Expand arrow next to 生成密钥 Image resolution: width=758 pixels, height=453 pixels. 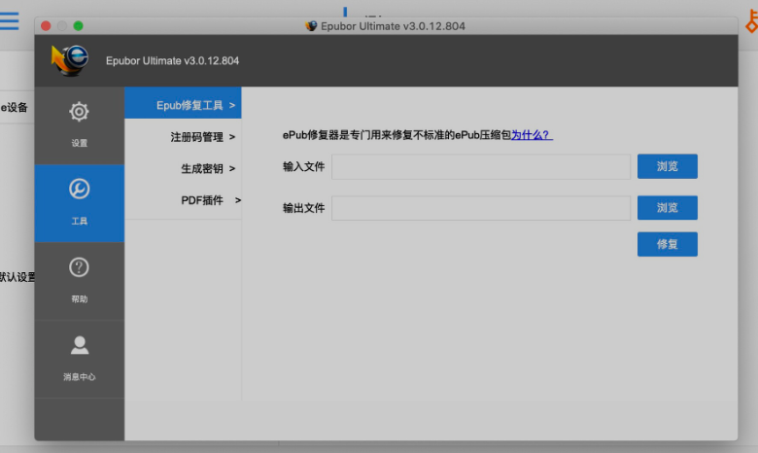tap(232, 169)
